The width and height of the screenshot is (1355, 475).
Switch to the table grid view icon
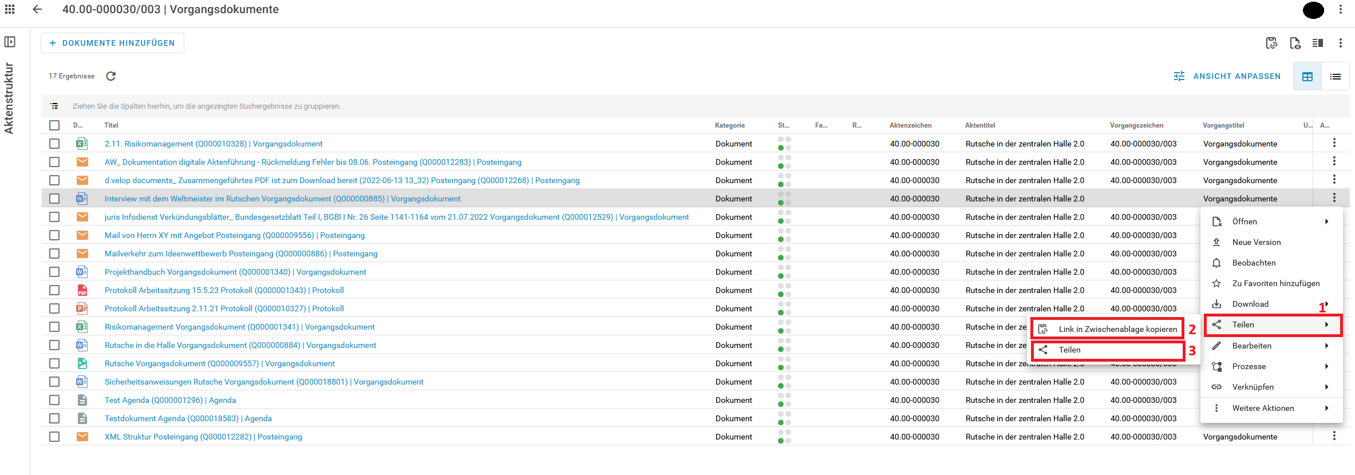[1307, 77]
